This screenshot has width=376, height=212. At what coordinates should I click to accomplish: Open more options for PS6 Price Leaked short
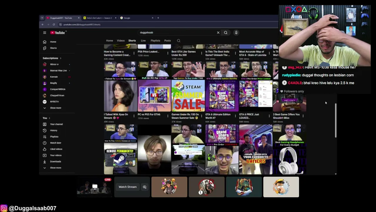click(x=168, y=53)
